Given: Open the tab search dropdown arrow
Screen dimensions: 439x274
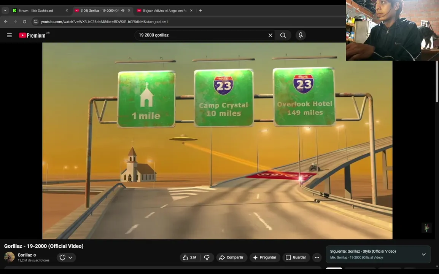Looking at the screenshot, I should coord(5,11).
